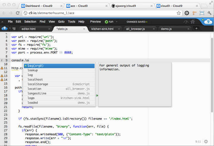
Task: Close the demo.js editor tab
Action: (188, 29)
